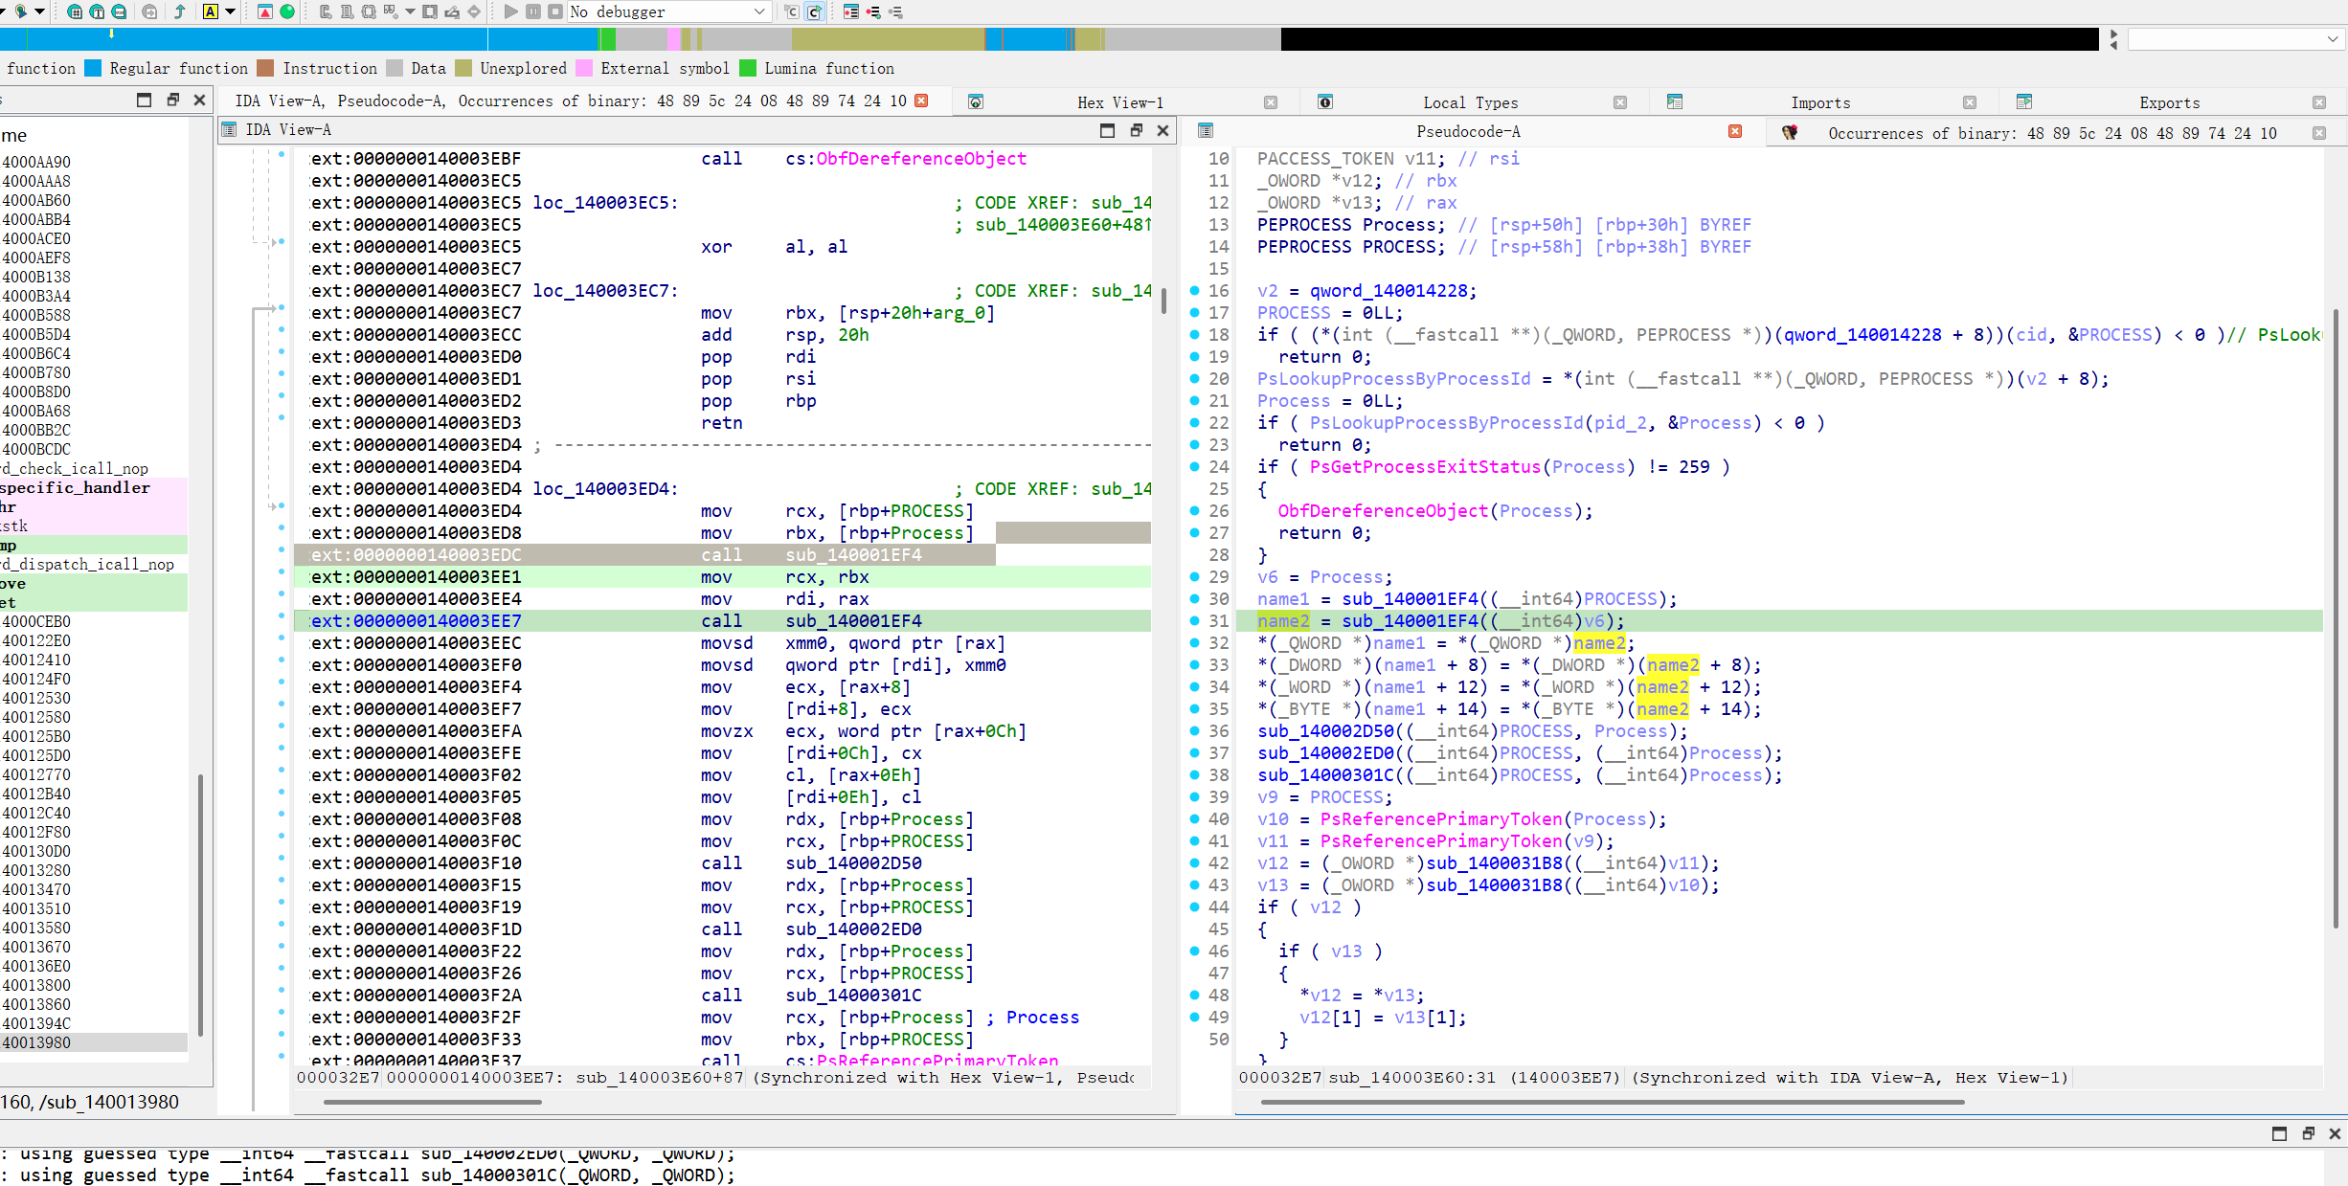This screenshot has height=1186, width=2348.
Task: Click the Occurrences search tab icon
Action: pyautogui.click(x=1789, y=133)
